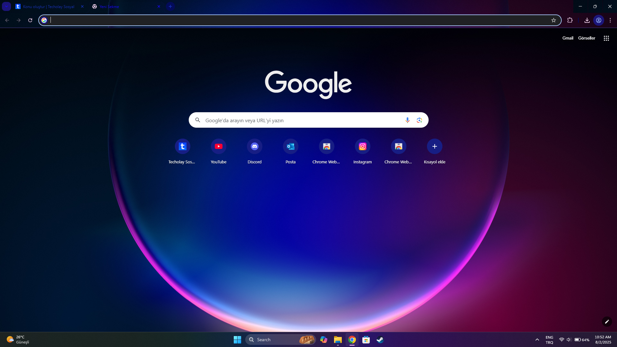This screenshot has height=347, width=617.
Task: Open the Chrome three-dot menu
Action: [x=610, y=20]
